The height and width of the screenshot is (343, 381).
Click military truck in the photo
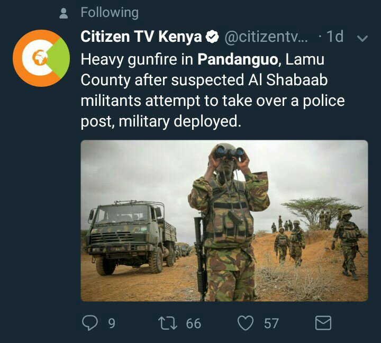point(131,237)
